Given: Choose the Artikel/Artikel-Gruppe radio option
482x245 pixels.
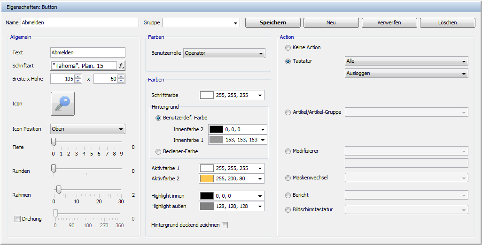Looking at the screenshot, I should [288, 112].
